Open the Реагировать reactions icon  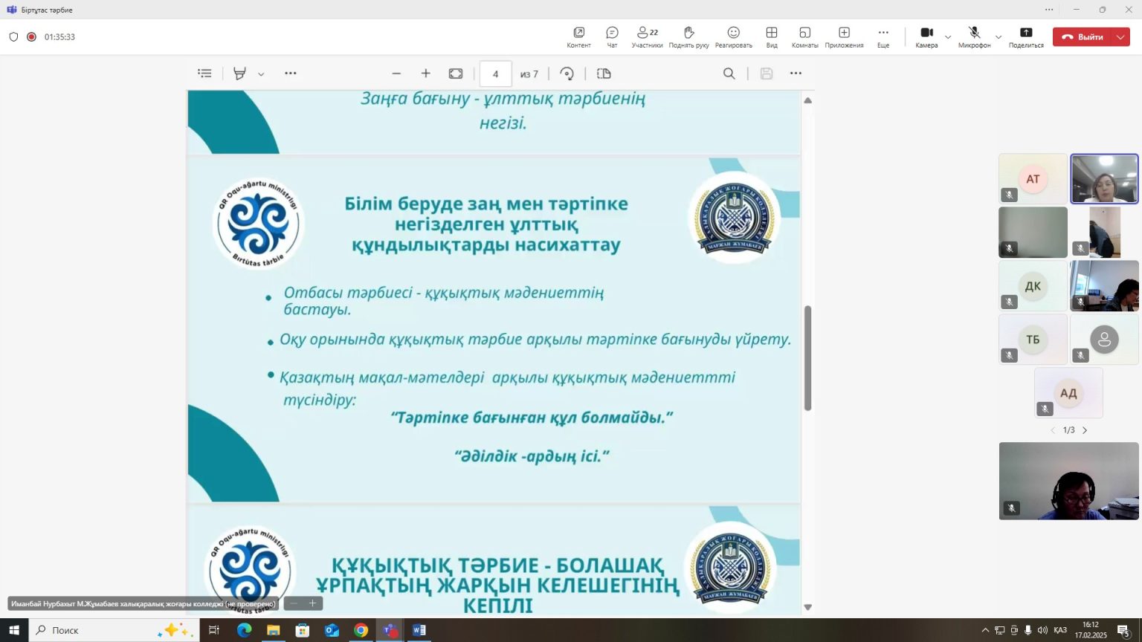733,36
